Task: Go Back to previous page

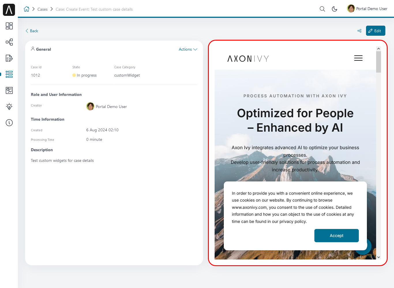Action: [32, 31]
